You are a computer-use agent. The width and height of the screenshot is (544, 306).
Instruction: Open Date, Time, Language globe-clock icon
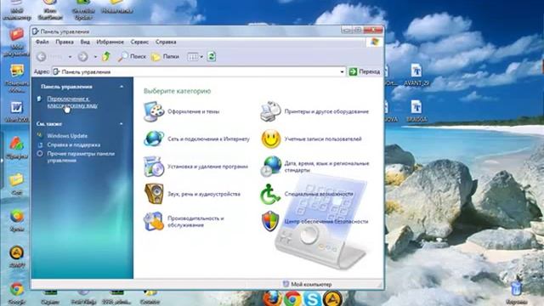tap(270, 167)
